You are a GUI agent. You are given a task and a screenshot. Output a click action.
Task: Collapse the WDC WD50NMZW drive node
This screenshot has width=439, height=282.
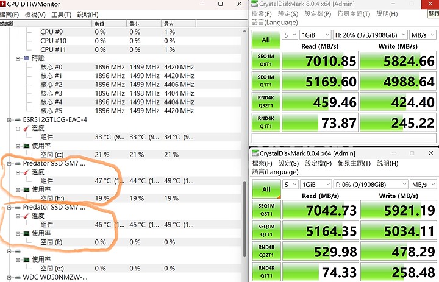point(9,278)
